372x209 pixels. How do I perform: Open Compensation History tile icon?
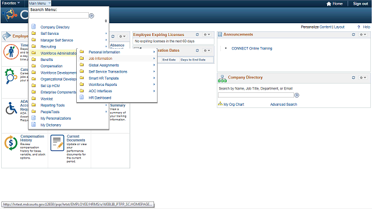(11, 143)
